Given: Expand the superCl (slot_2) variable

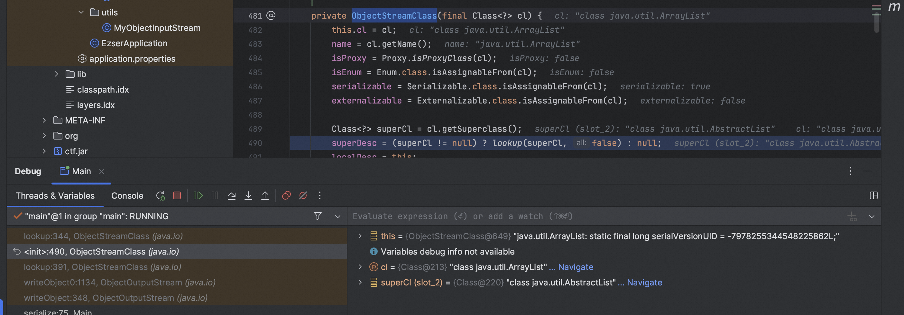Looking at the screenshot, I should click(360, 283).
